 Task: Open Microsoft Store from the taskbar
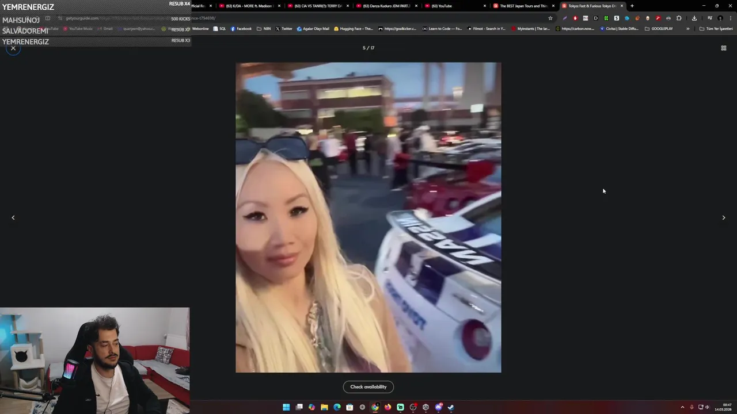349,407
